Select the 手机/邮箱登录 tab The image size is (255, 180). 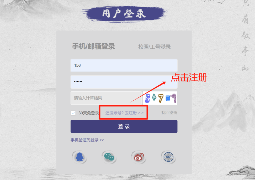(x=93, y=47)
